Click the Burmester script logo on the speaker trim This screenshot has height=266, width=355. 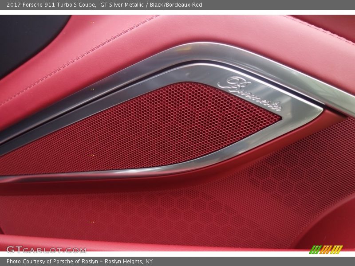pos(250,94)
